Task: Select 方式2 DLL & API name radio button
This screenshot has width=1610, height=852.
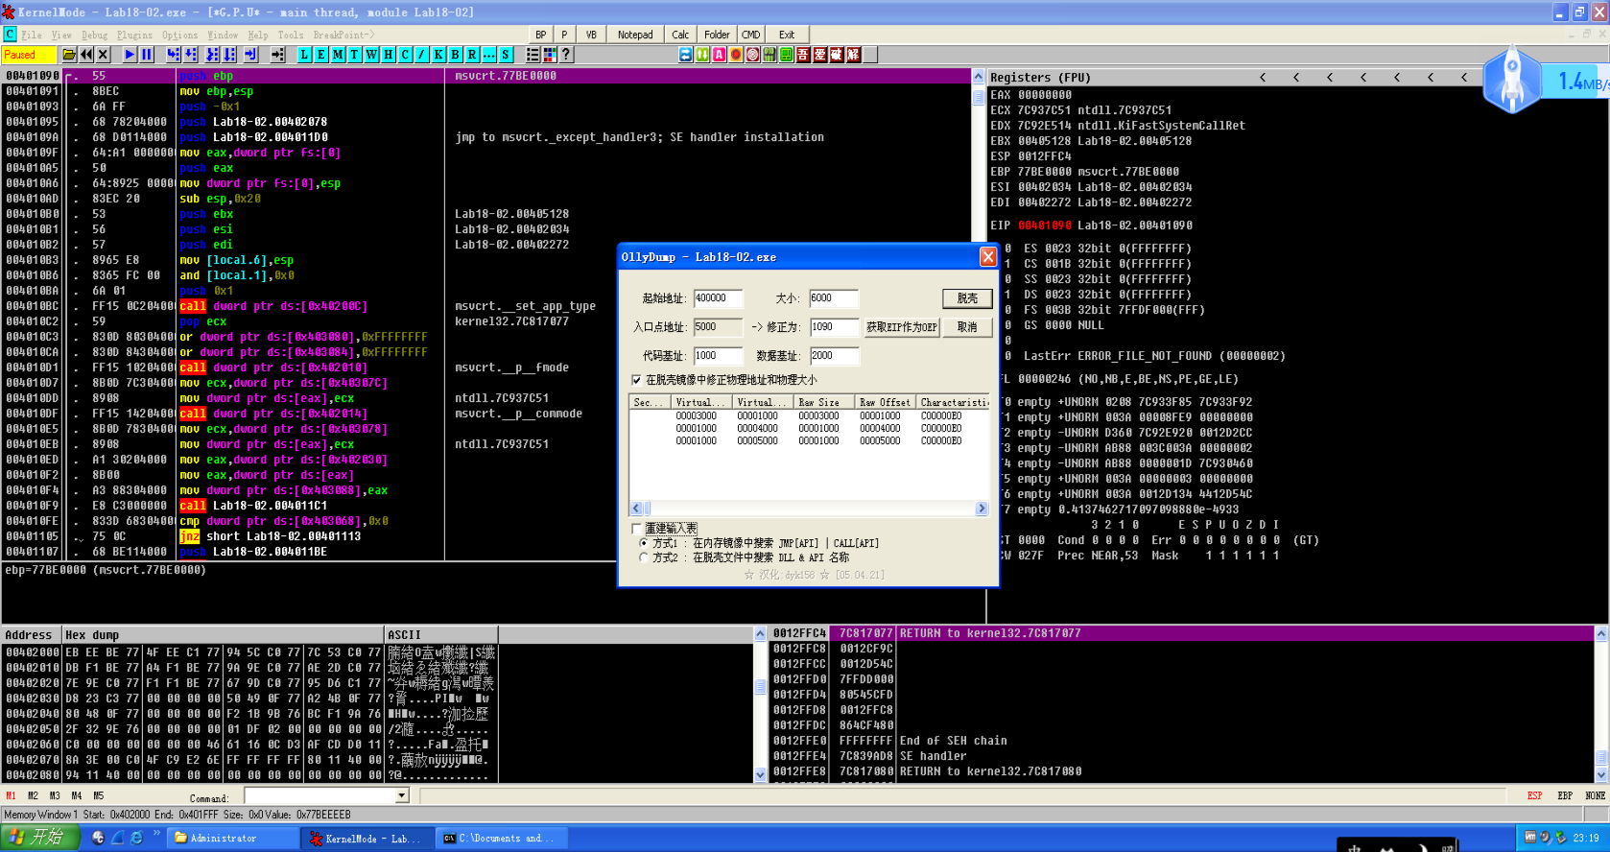Action: 644,557
